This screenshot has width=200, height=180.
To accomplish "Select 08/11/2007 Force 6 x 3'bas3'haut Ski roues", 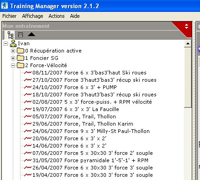I will [x=89, y=73].
